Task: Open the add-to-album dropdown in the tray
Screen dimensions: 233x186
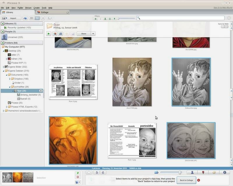Action: [78, 182]
